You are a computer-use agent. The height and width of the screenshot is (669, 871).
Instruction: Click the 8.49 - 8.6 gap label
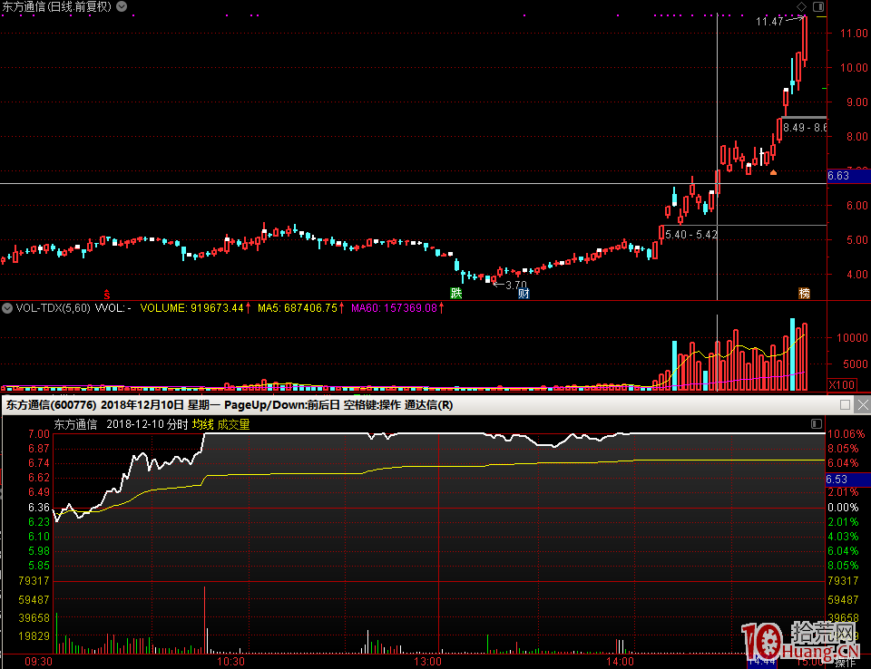point(805,128)
